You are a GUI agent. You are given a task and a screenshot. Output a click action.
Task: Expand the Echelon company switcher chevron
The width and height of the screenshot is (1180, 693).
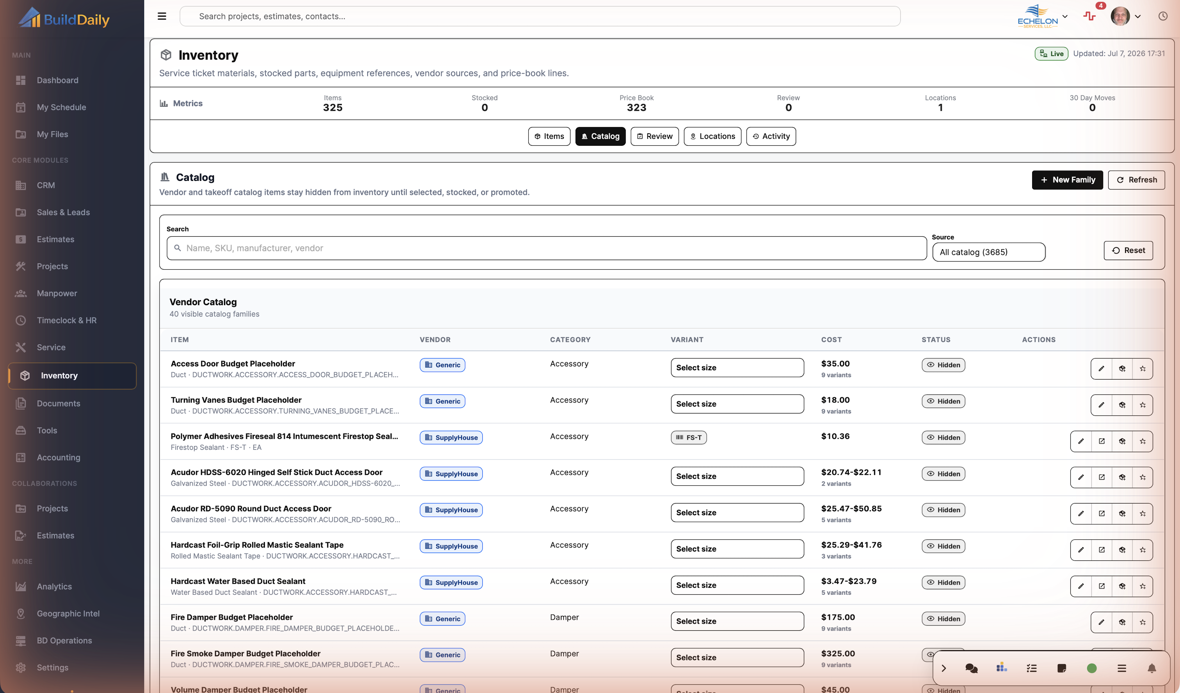click(x=1065, y=16)
